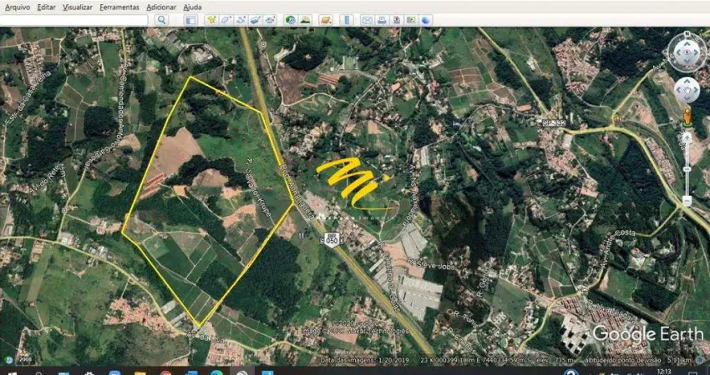Viewport: 710px width, 375px height.
Task: Open the Arquivo menu
Action: click(18, 7)
